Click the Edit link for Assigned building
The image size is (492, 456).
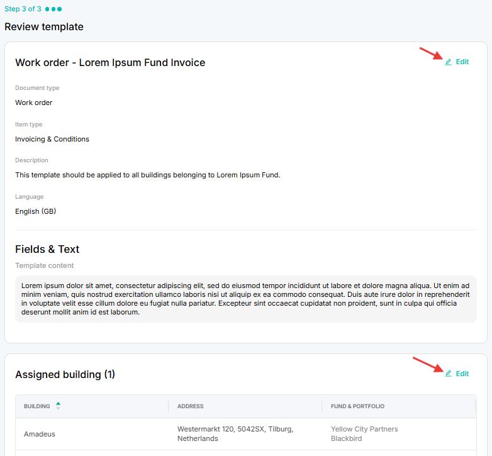462,374
